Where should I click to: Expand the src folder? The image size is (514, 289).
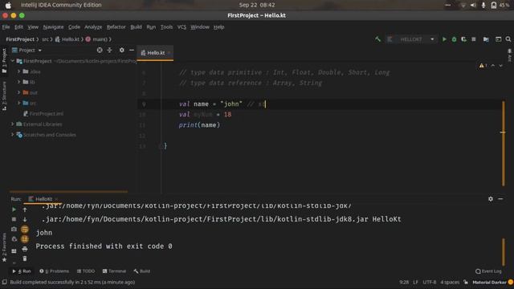coord(18,103)
